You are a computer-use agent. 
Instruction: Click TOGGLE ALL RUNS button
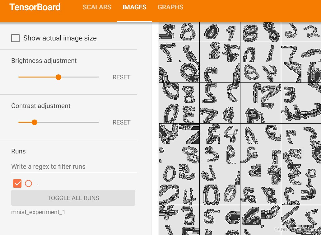[73, 198]
